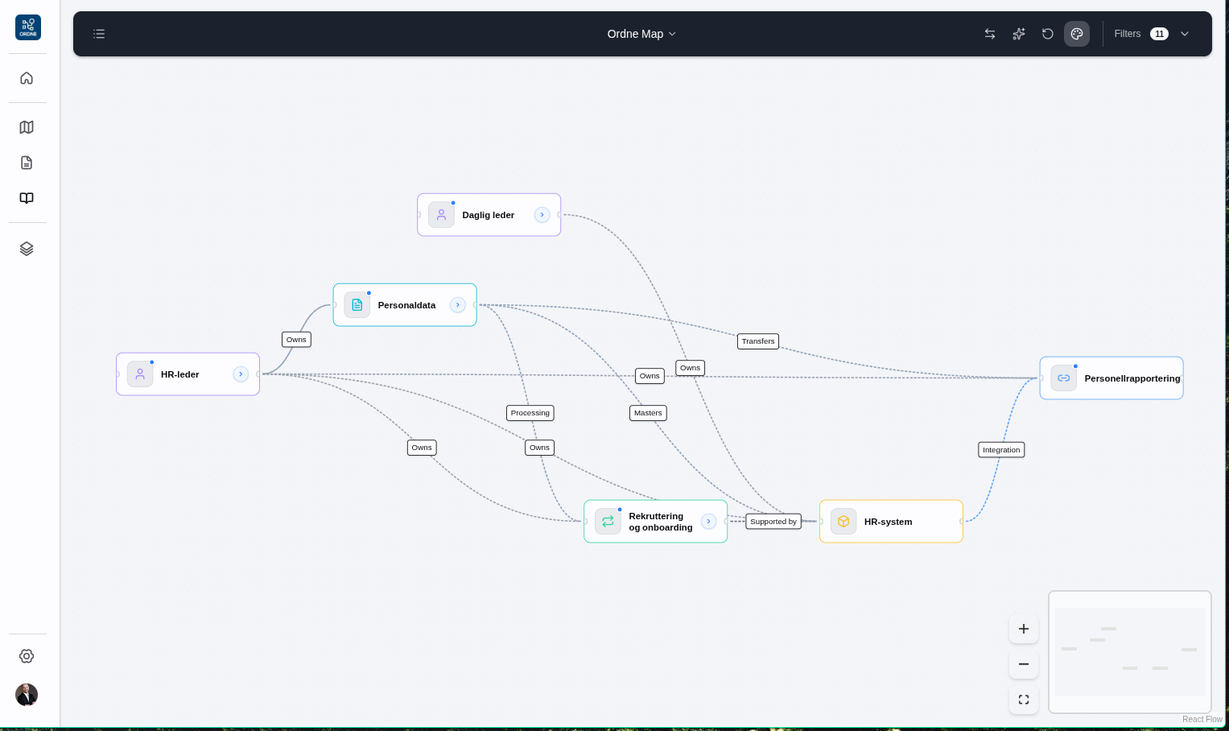1229x731 pixels.
Task: Open the Documents sidebar icon
Action: pyautogui.click(x=27, y=163)
